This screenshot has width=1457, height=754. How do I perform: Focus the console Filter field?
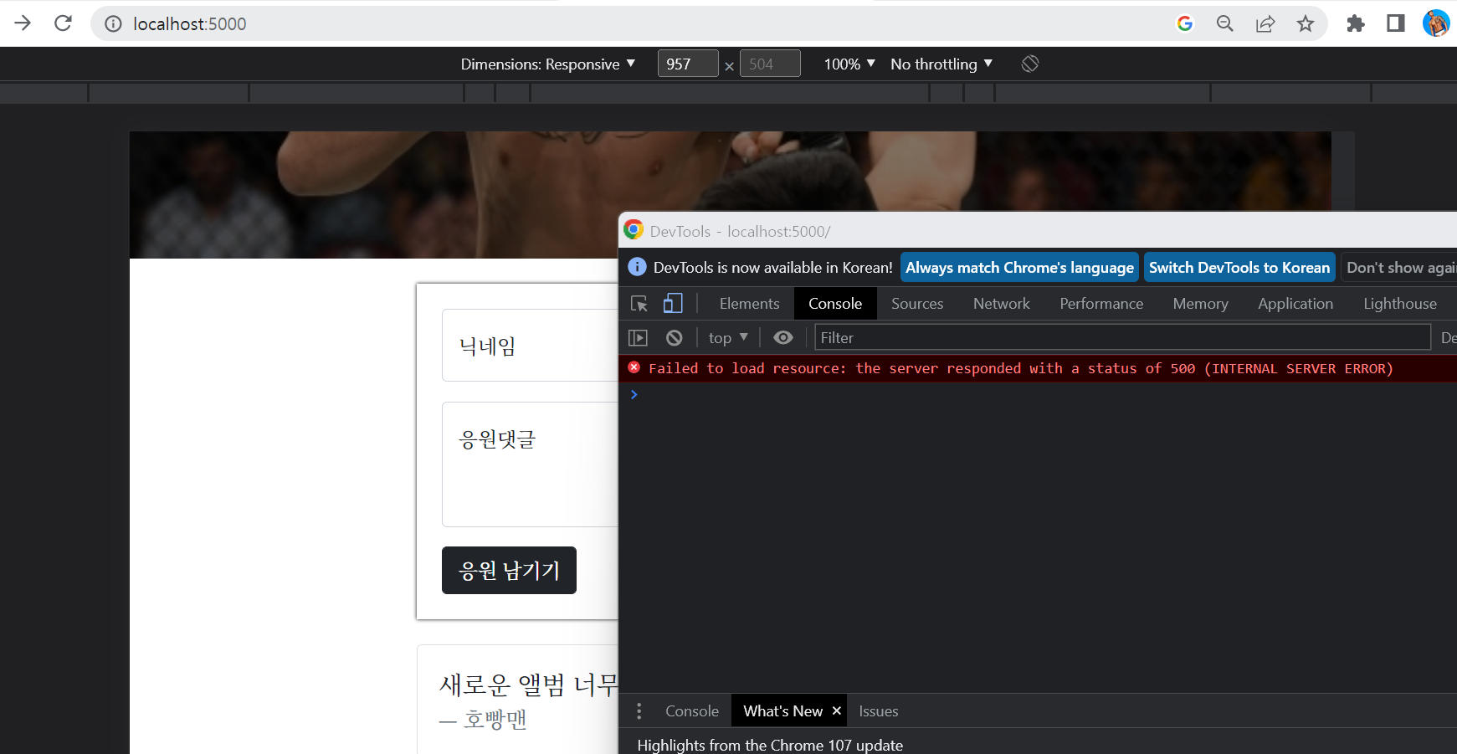tap(1122, 337)
